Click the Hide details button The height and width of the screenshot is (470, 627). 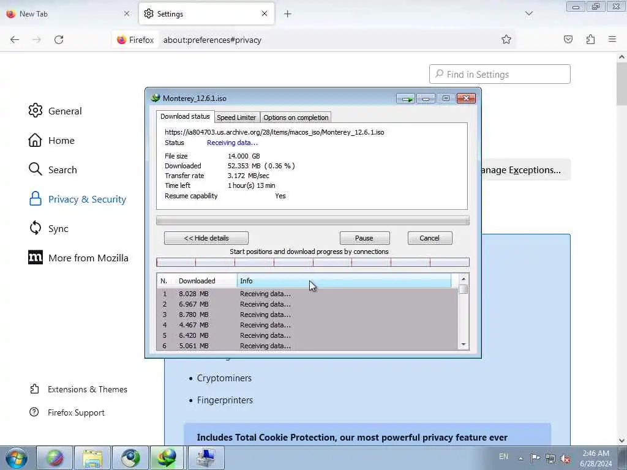pyautogui.click(x=206, y=238)
